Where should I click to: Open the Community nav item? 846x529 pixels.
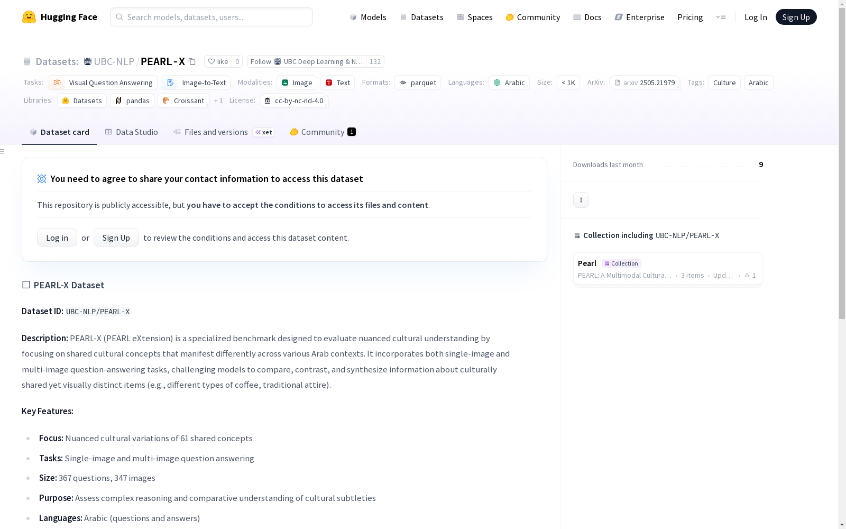(533, 17)
